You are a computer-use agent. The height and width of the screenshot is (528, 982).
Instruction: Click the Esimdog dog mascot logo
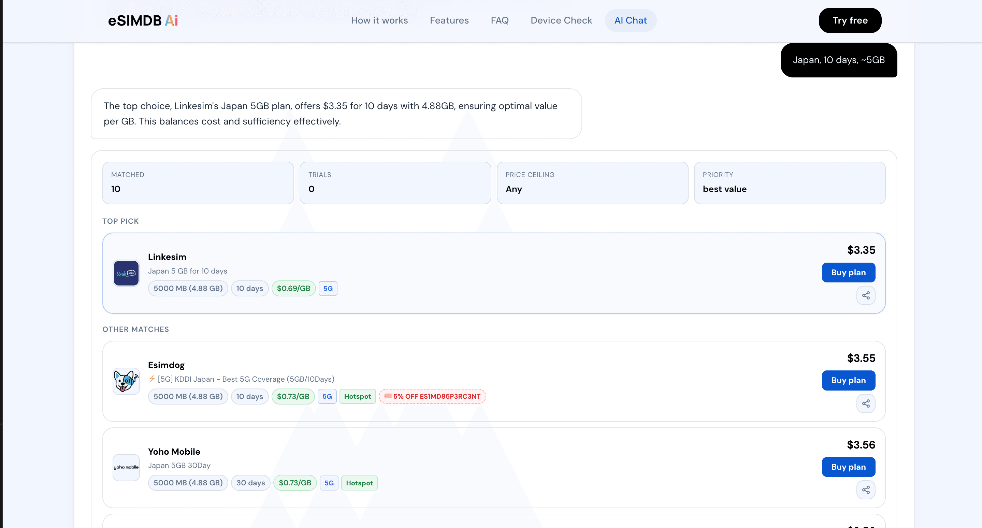point(126,381)
